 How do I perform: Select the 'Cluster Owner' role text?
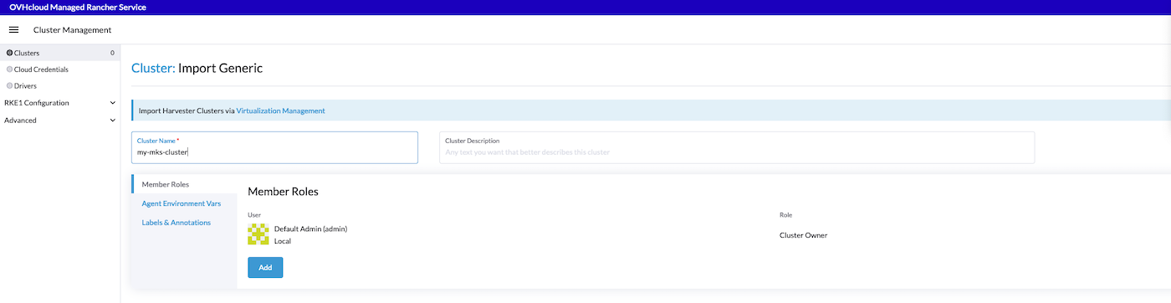coord(803,235)
